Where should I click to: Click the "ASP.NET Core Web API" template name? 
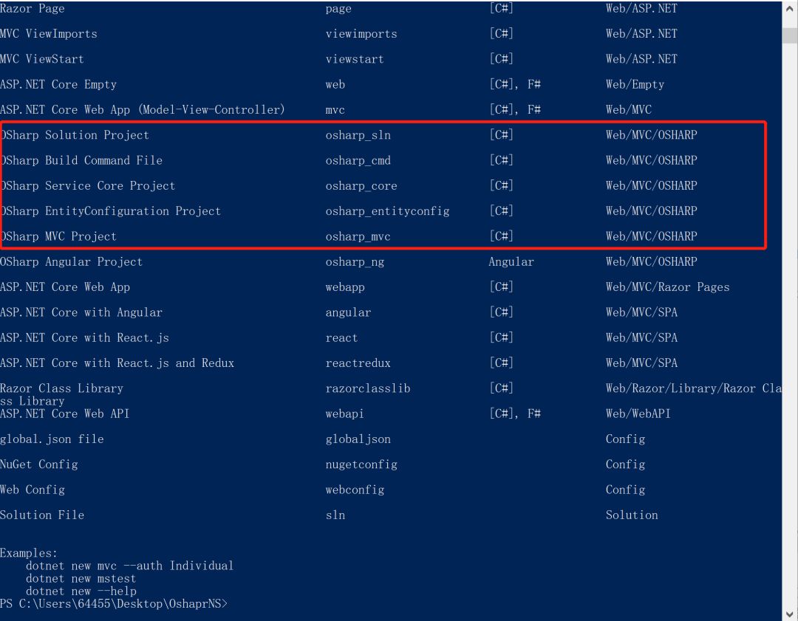tap(65, 414)
